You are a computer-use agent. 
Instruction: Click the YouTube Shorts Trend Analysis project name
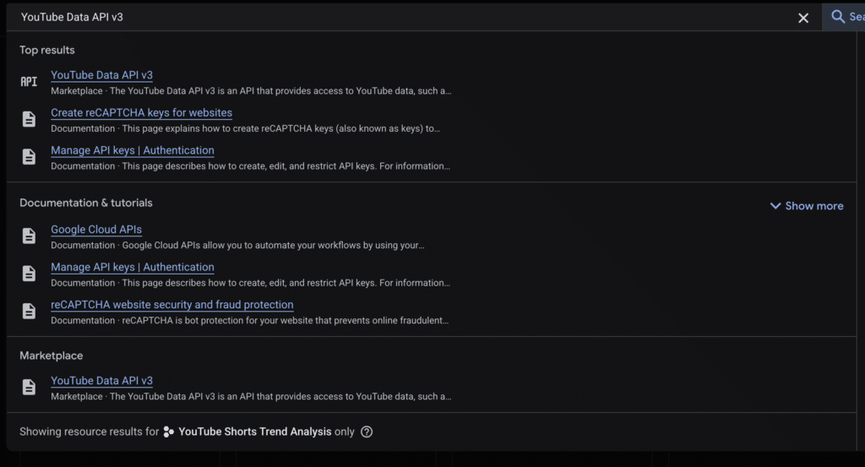click(255, 432)
